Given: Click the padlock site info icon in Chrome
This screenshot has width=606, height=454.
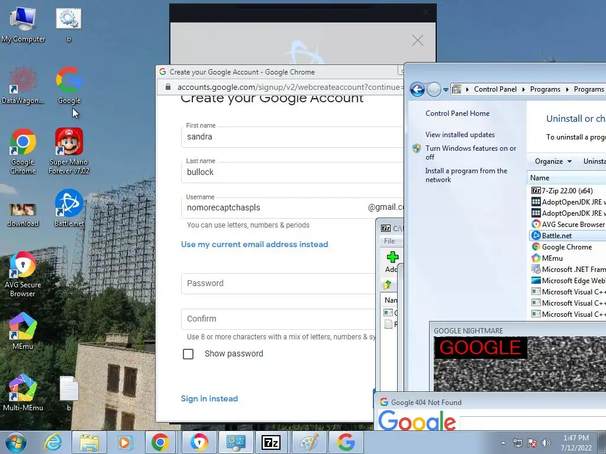Looking at the screenshot, I should (168, 87).
